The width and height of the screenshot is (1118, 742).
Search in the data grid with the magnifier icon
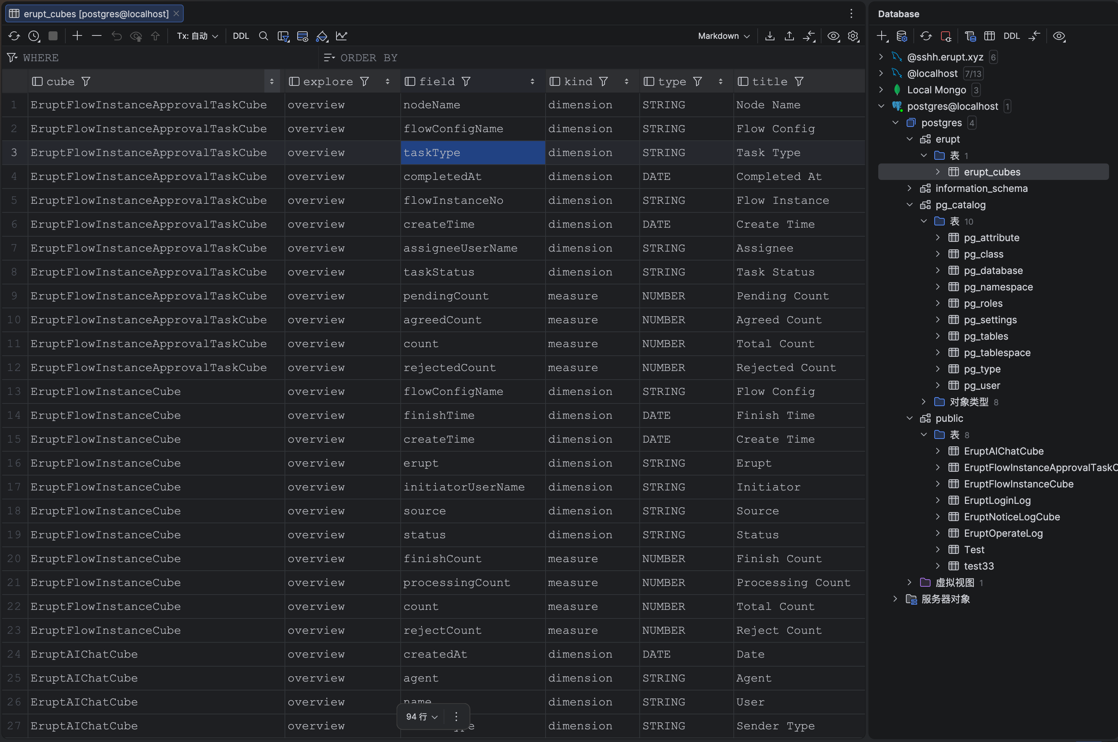[x=264, y=36]
